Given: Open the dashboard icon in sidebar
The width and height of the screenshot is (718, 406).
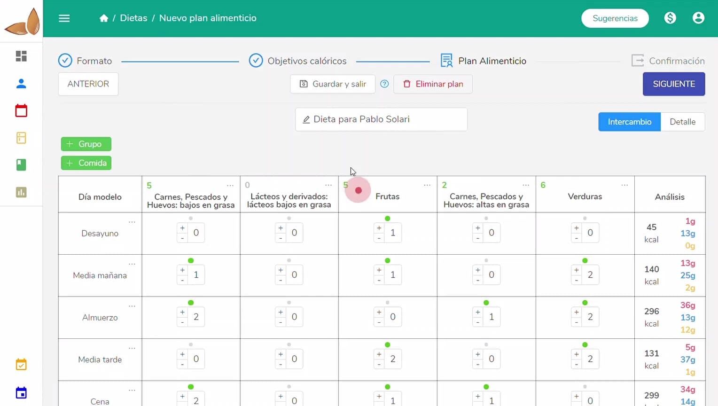Looking at the screenshot, I should [x=21, y=56].
